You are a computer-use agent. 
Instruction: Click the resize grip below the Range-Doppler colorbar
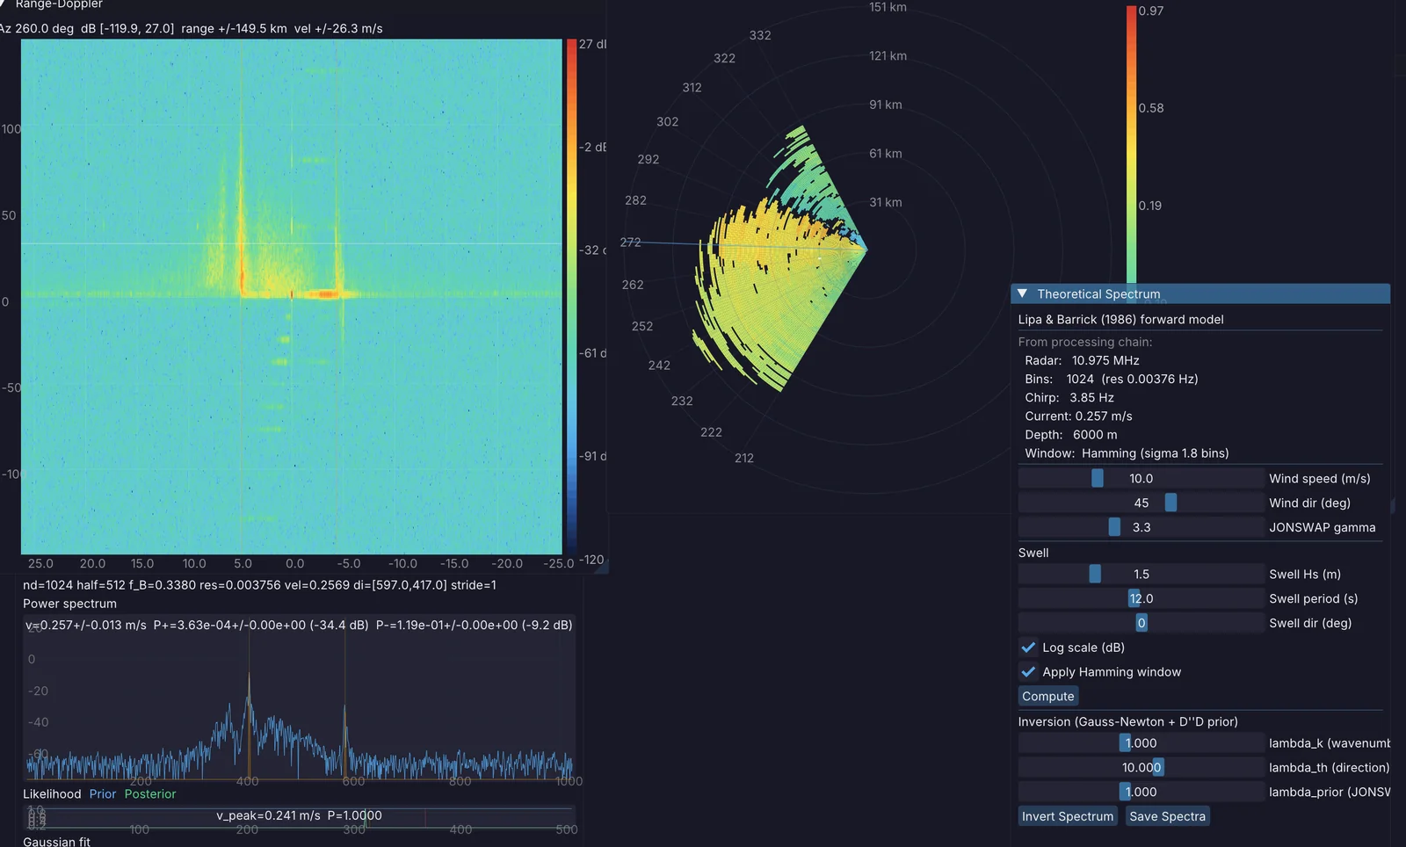coord(602,568)
